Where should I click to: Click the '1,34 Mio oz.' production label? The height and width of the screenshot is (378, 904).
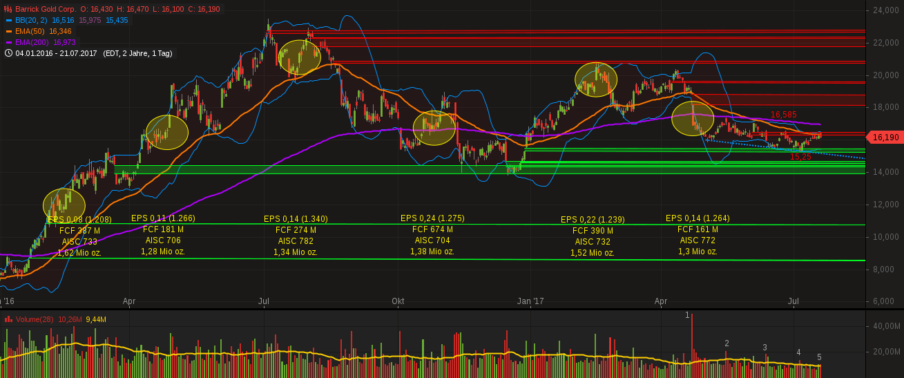coord(296,252)
